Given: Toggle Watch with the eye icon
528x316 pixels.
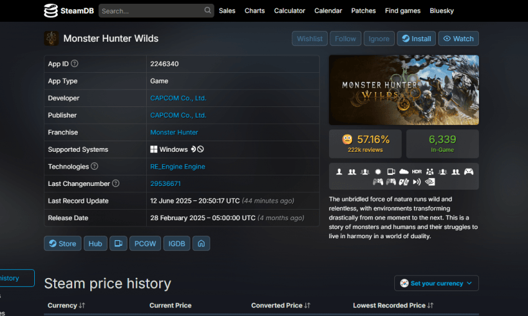Looking at the screenshot, I should click(458, 39).
